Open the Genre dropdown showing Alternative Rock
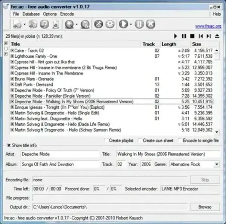The image size is (226, 224). (x=217, y=164)
